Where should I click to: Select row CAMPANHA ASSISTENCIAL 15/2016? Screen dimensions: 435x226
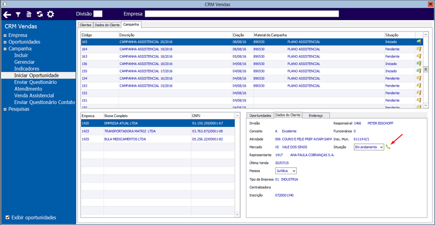252,85
